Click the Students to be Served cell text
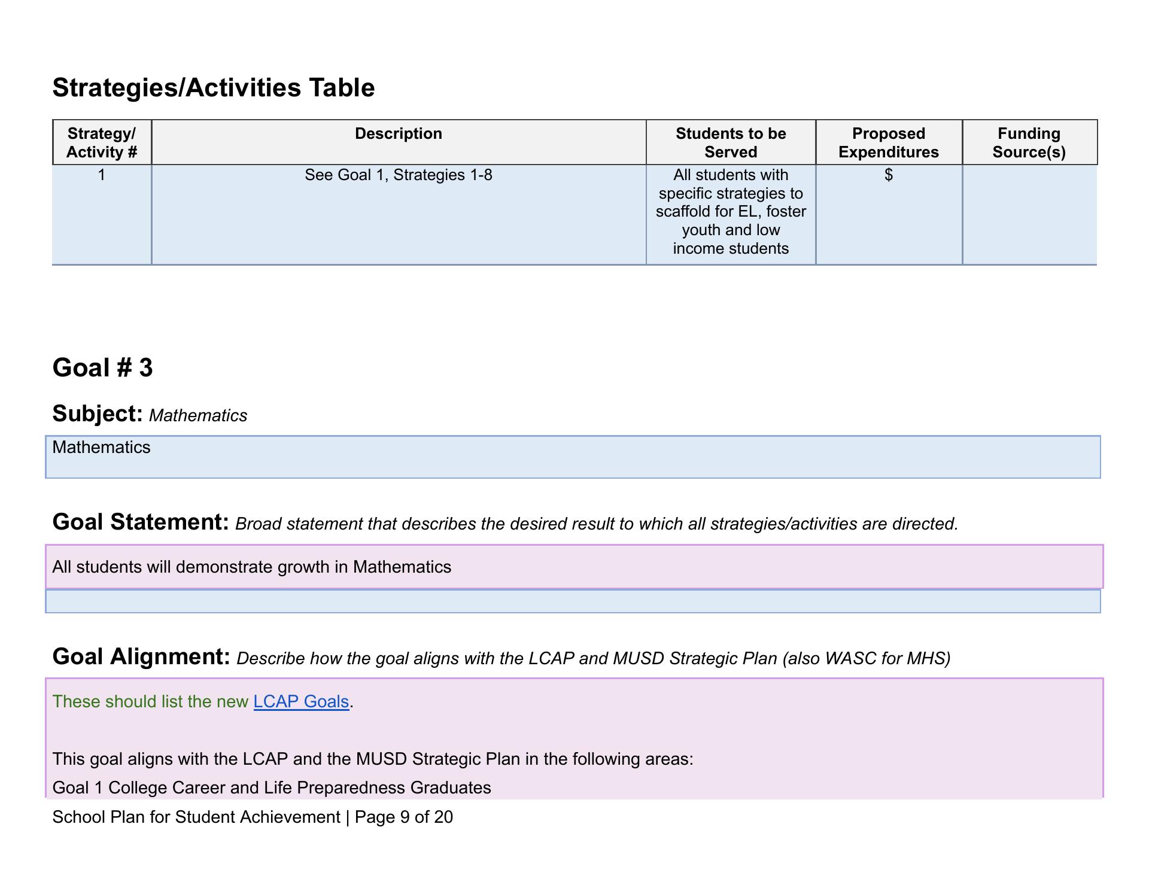The height and width of the screenshot is (888, 1149). (731, 212)
